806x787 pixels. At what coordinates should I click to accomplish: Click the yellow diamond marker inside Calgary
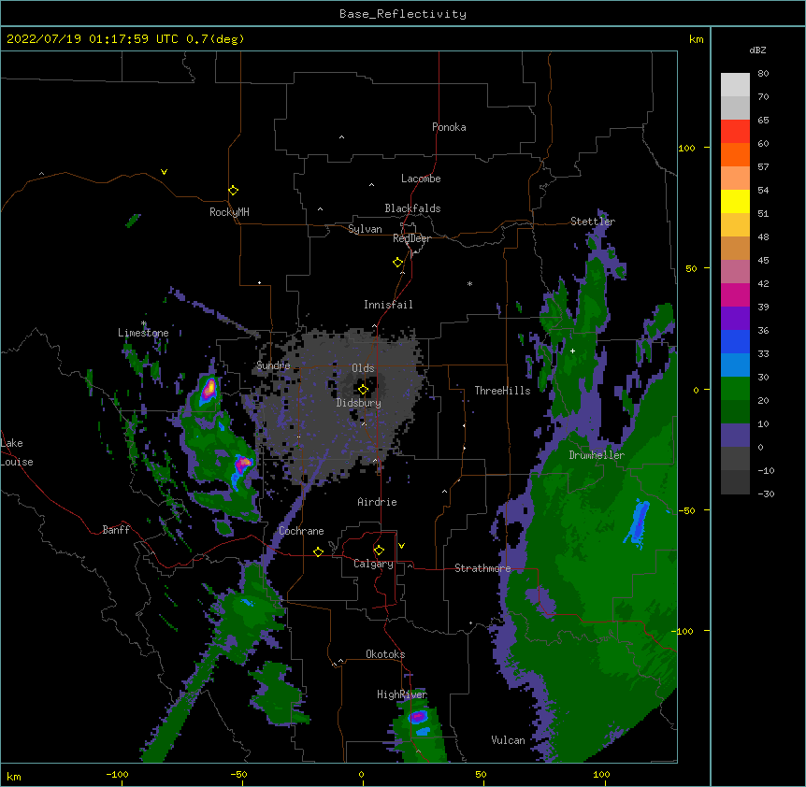[x=379, y=551]
